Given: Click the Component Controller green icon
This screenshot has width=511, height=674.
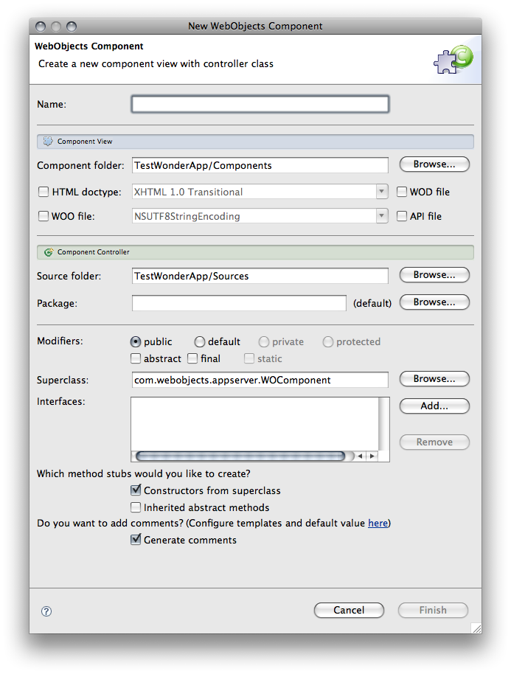Looking at the screenshot, I should [49, 252].
